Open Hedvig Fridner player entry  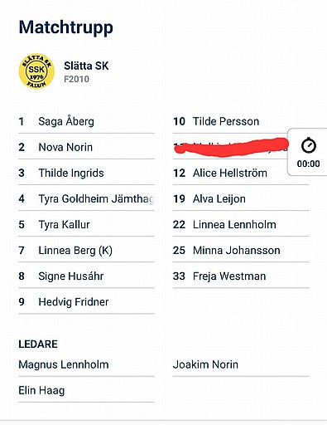point(86,302)
